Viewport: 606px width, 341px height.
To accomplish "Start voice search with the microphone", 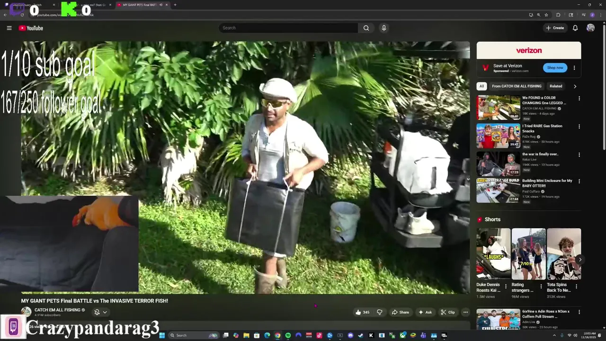I will tap(384, 28).
